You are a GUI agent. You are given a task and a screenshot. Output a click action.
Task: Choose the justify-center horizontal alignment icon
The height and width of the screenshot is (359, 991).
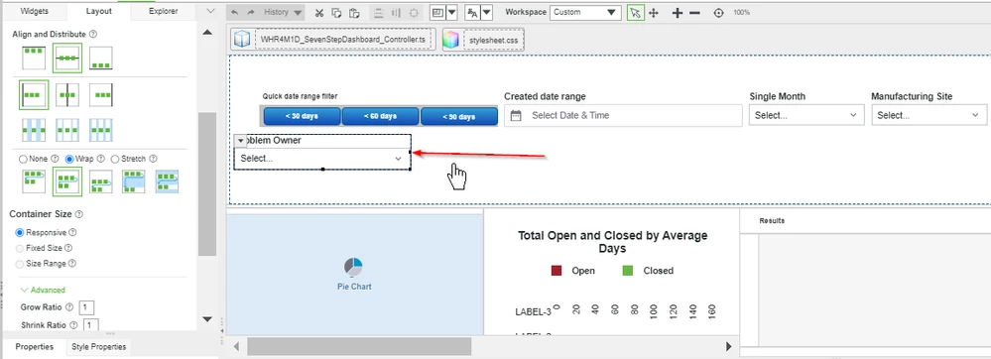67,94
